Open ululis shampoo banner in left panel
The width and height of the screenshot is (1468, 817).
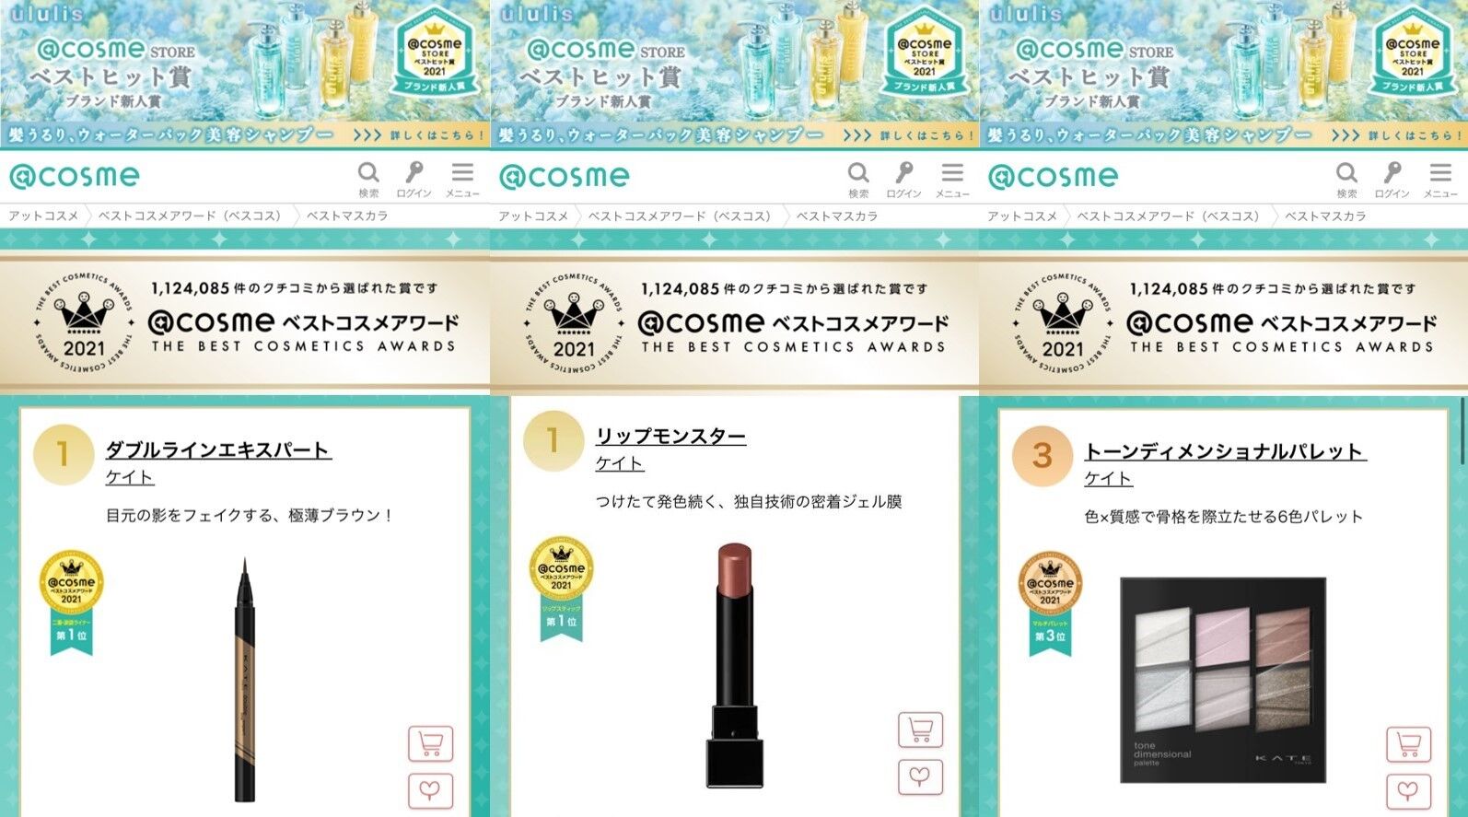245,75
